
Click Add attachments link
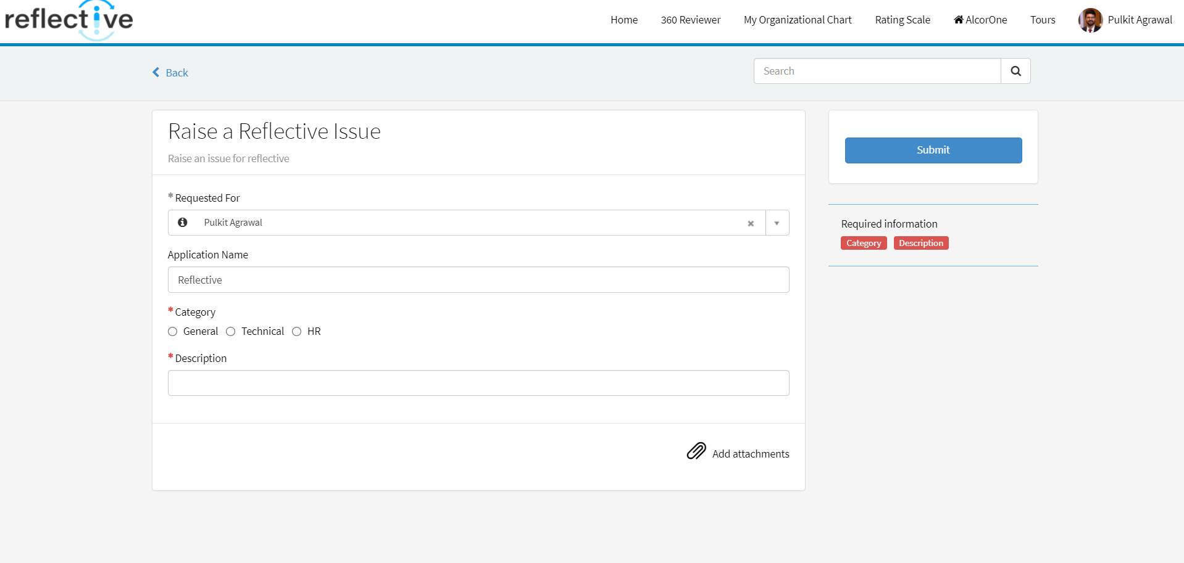751,454
